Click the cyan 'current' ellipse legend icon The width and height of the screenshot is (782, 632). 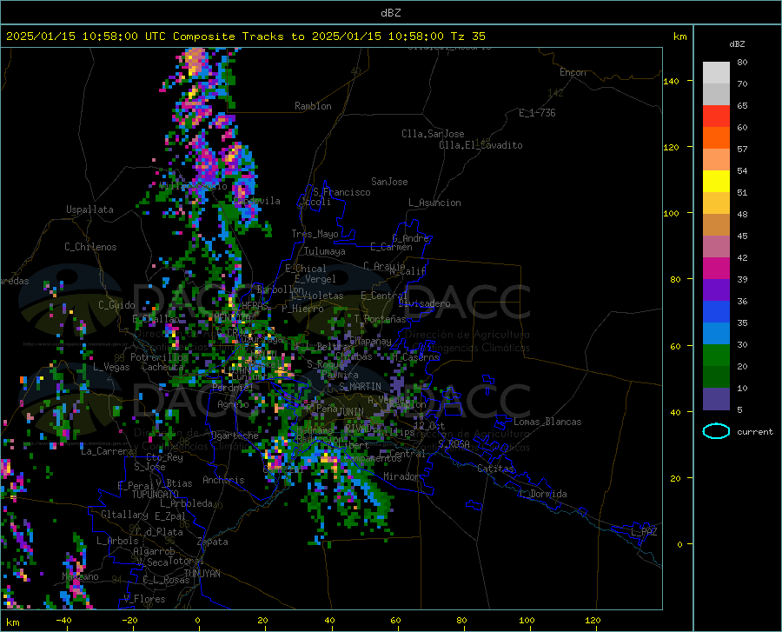[x=716, y=431]
